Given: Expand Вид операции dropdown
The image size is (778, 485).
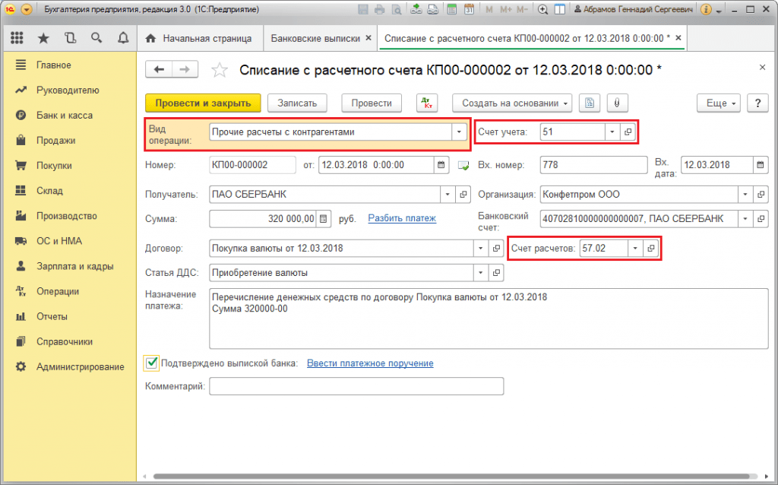Looking at the screenshot, I should point(459,132).
